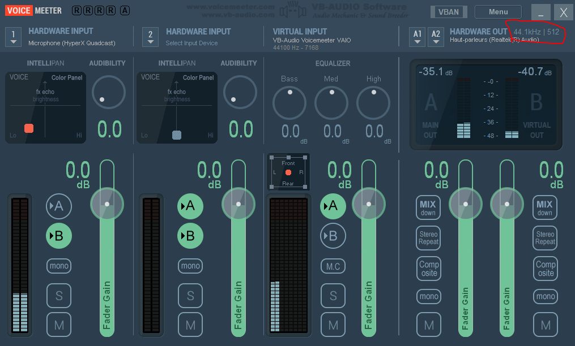
Task: Click the first R recorder indicator in title bar
Action: tap(76, 11)
